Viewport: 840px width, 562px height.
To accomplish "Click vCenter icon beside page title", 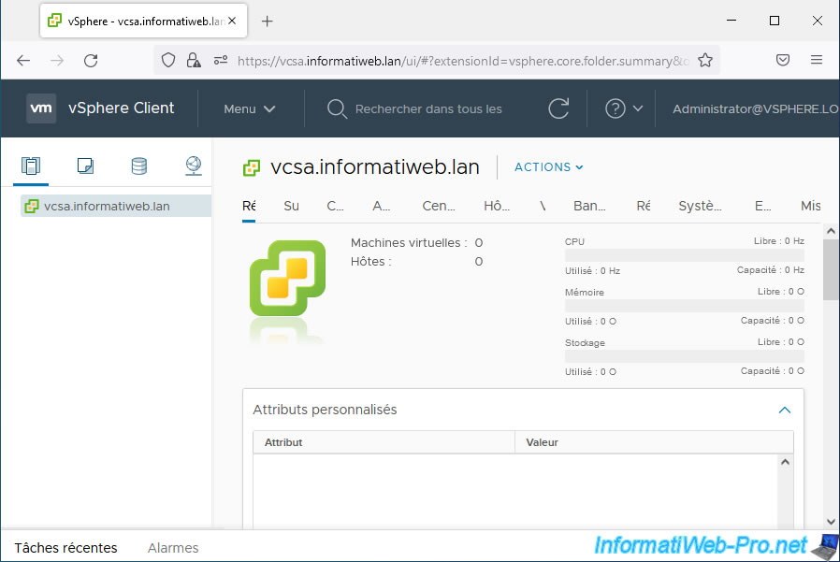I will [x=252, y=167].
